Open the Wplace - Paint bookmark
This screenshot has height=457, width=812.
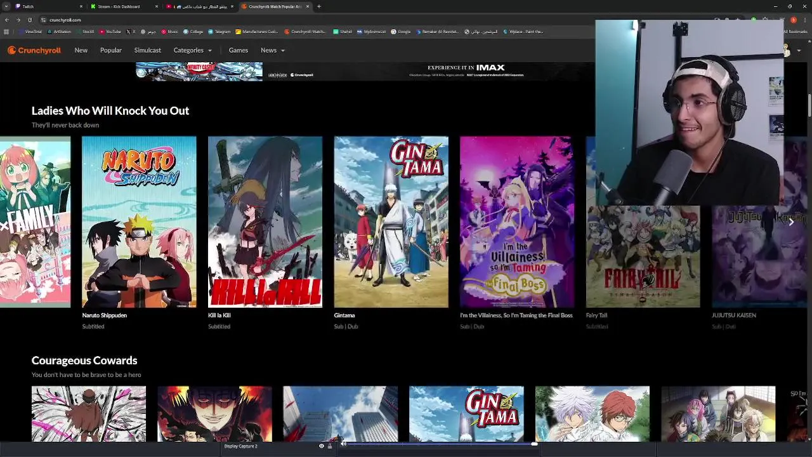(x=523, y=31)
